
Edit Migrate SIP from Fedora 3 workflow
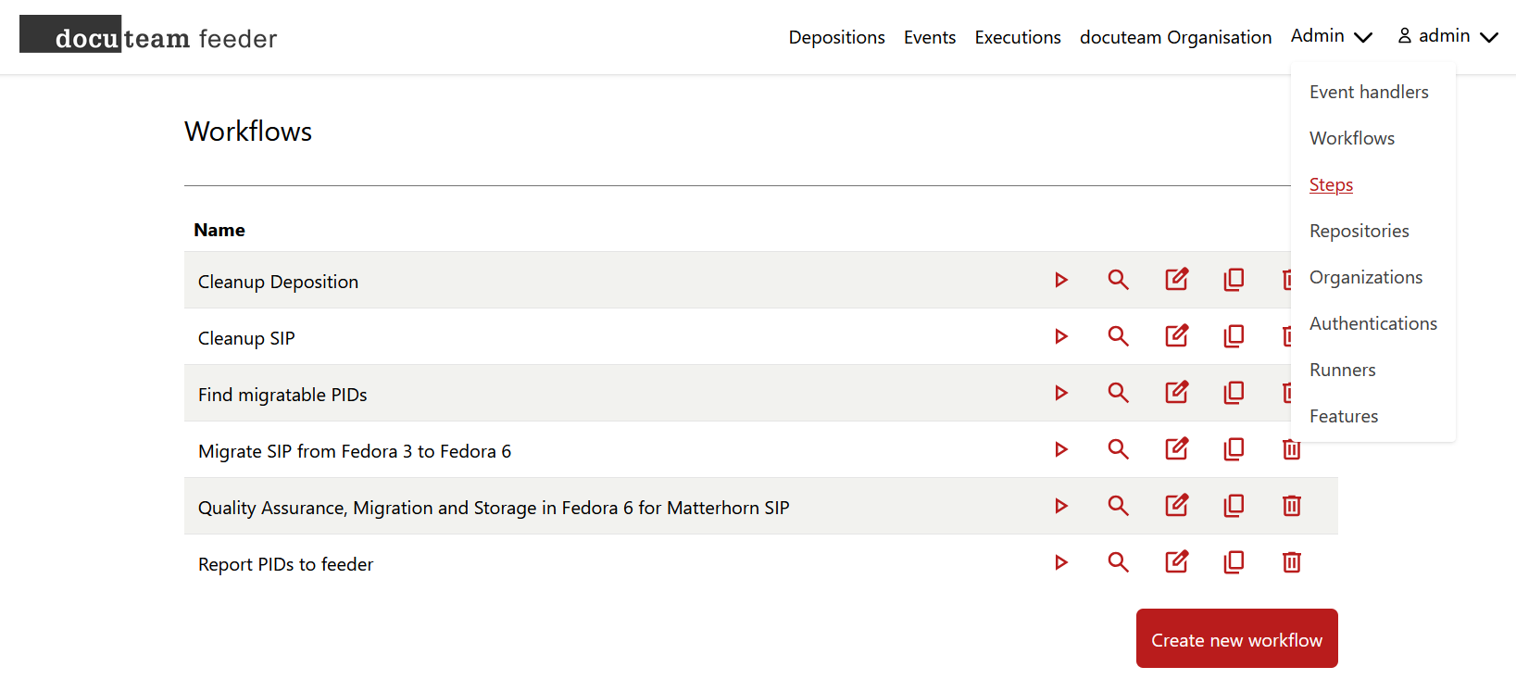tap(1177, 448)
